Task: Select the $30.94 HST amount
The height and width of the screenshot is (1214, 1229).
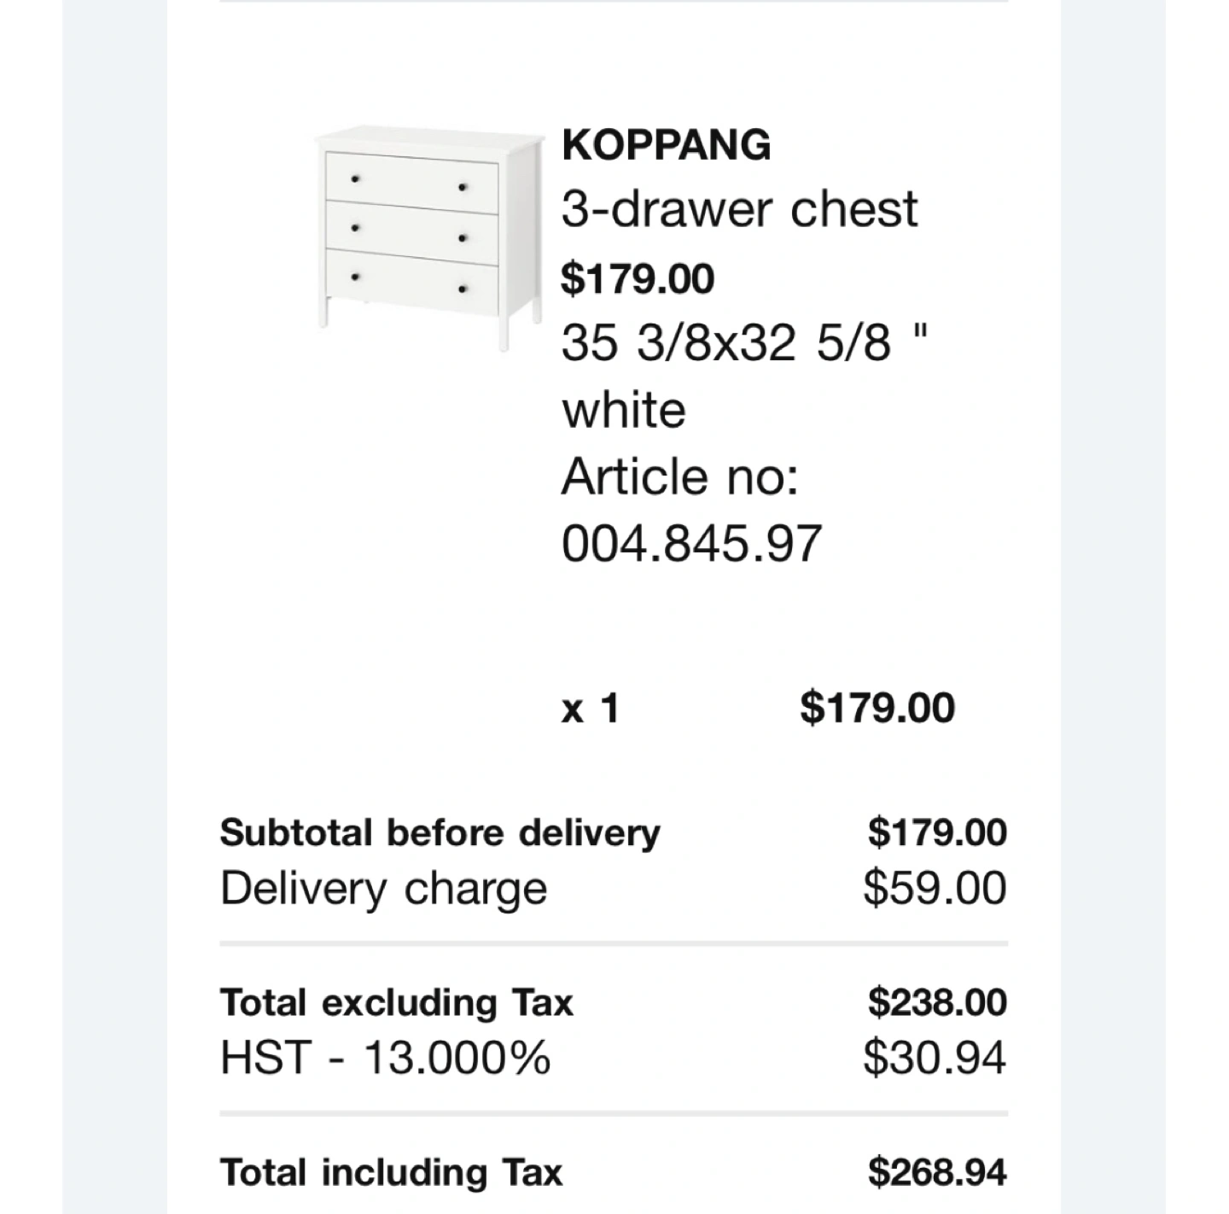Action: point(934,1058)
